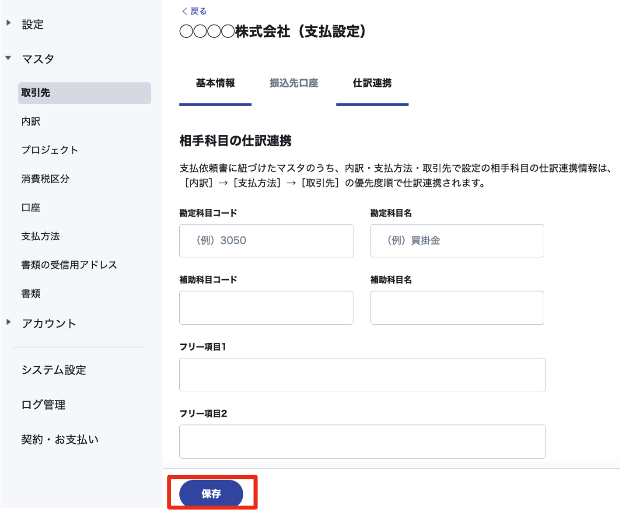
Task: Go to 契約・お支払い
Action: pos(60,439)
